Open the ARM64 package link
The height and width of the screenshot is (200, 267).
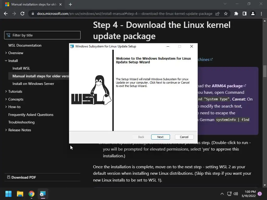pos(229,86)
